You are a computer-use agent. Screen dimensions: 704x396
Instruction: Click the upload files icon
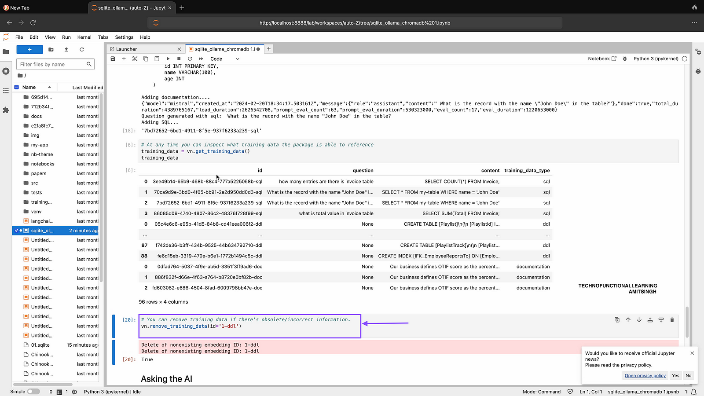(x=66, y=50)
